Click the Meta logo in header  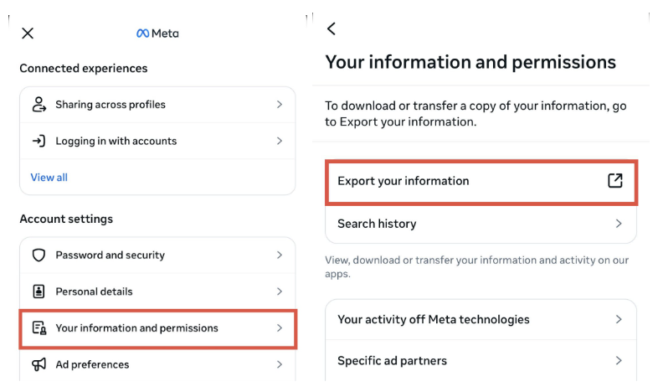[157, 34]
